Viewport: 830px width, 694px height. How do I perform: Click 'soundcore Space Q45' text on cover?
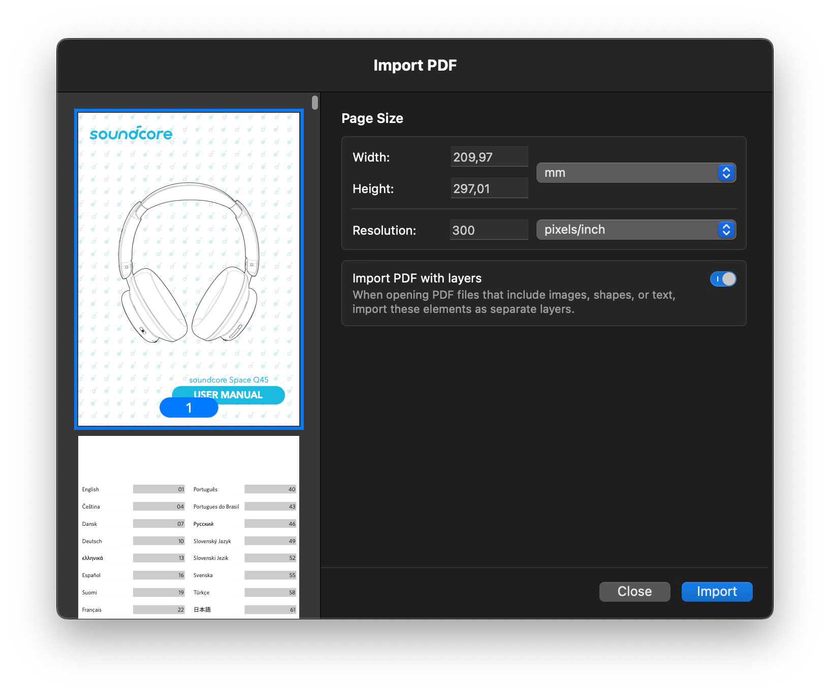point(229,380)
